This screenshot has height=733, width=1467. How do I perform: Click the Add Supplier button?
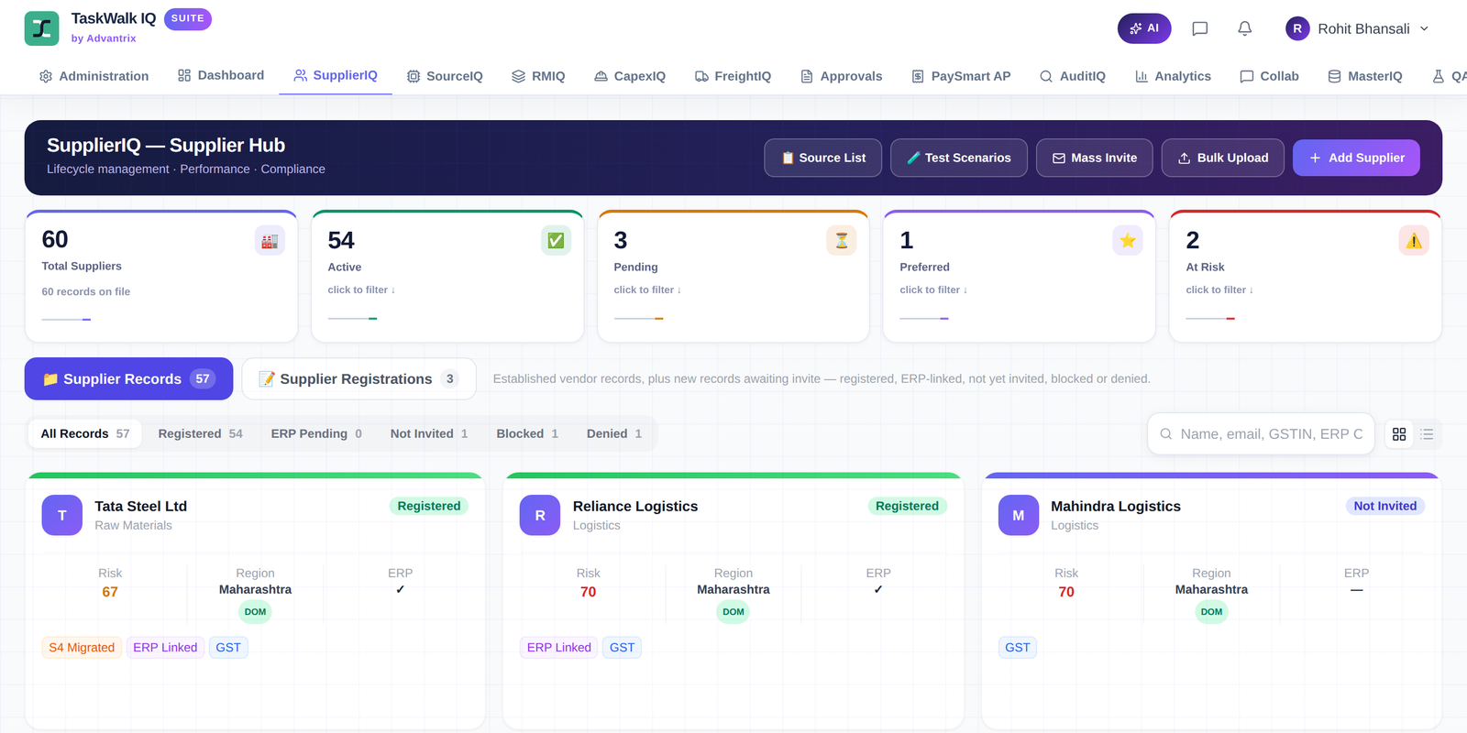(x=1356, y=158)
